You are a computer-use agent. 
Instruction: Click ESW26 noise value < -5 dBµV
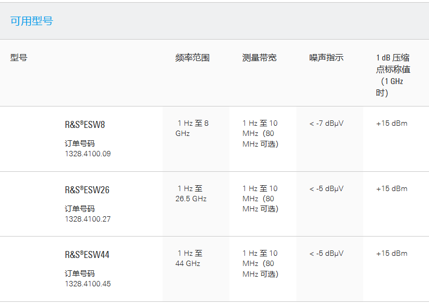coord(326,189)
